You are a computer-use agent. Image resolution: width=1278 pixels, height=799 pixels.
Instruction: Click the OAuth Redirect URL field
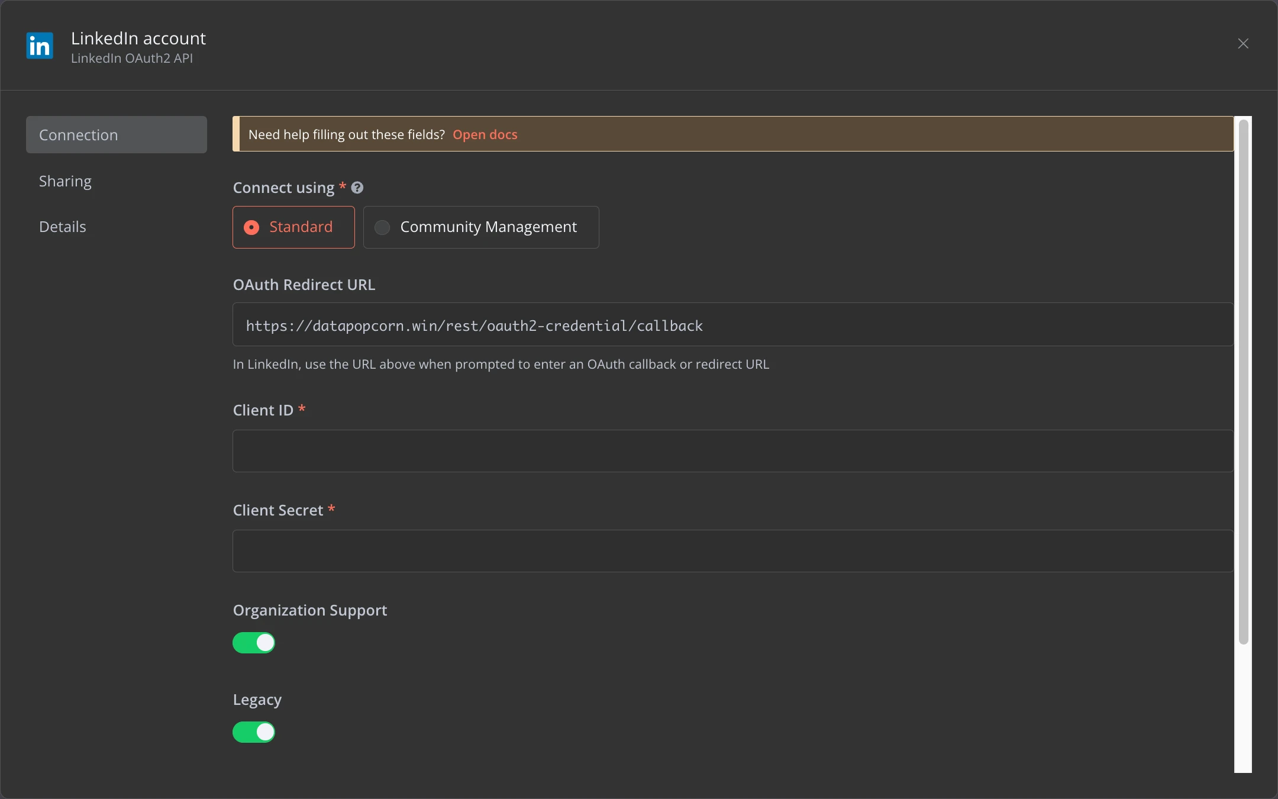click(733, 325)
